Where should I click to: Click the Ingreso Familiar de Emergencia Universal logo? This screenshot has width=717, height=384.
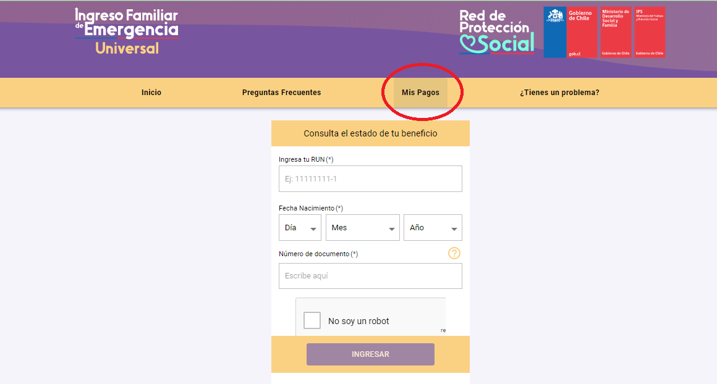coord(127,31)
